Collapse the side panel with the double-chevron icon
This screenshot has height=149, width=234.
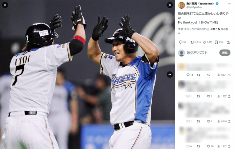pos(170,5)
